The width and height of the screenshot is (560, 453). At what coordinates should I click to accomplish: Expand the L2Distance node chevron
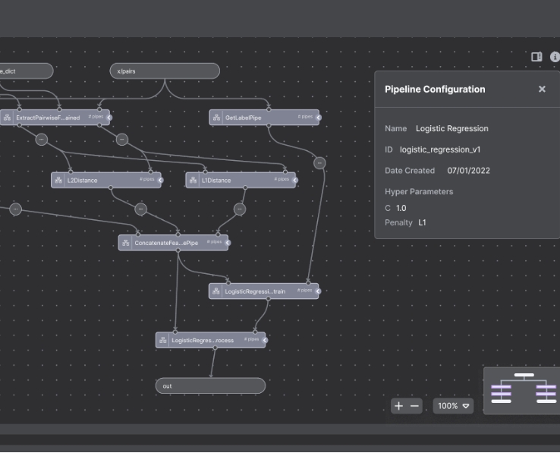[x=159, y=181]
